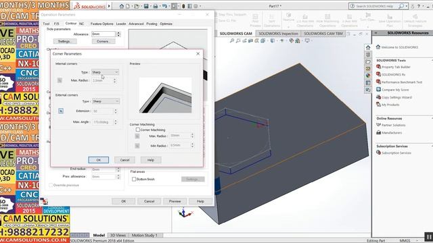The width and height of the screenshot is (433, 243).
Task: Open the View Palette task pane tab
Action: coord(368,69)
